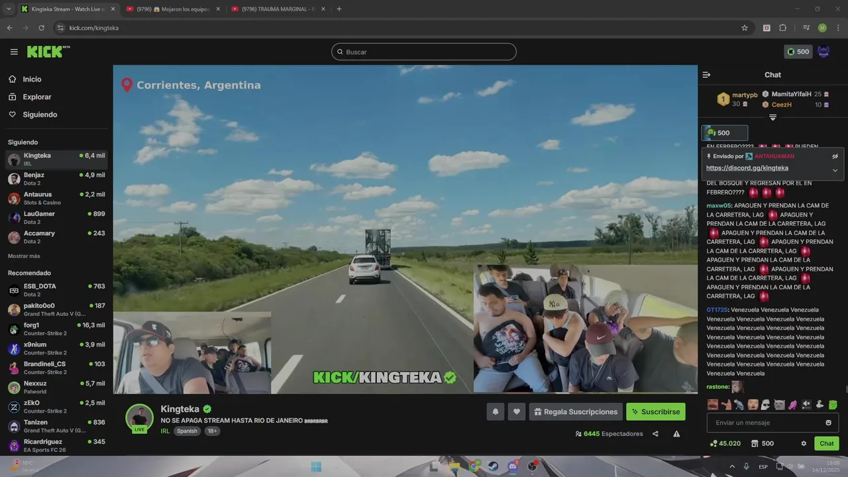Click the 45.020 channel points balance
Image resolution: width=848 pixels, height=477 pixels.
[x=725, y=443]
